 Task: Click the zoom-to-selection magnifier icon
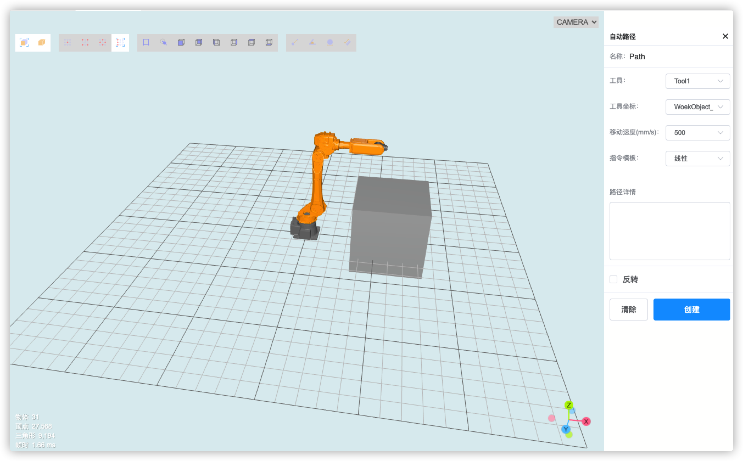[164, 42]
